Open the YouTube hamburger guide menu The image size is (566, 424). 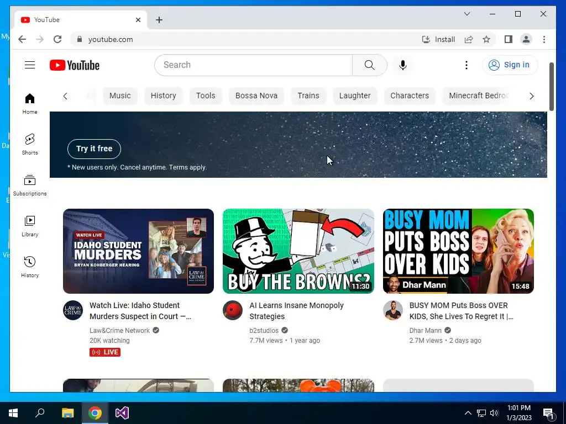pyautogui.click(x=30, y=65)
